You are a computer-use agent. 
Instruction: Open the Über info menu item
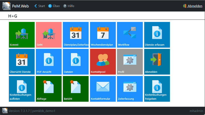(54, 6)
